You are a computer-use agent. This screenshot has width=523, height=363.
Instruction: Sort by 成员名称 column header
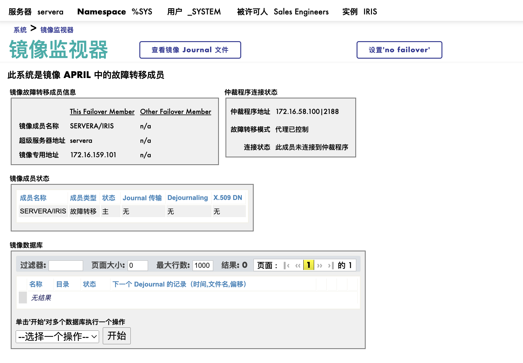(33, 198)
